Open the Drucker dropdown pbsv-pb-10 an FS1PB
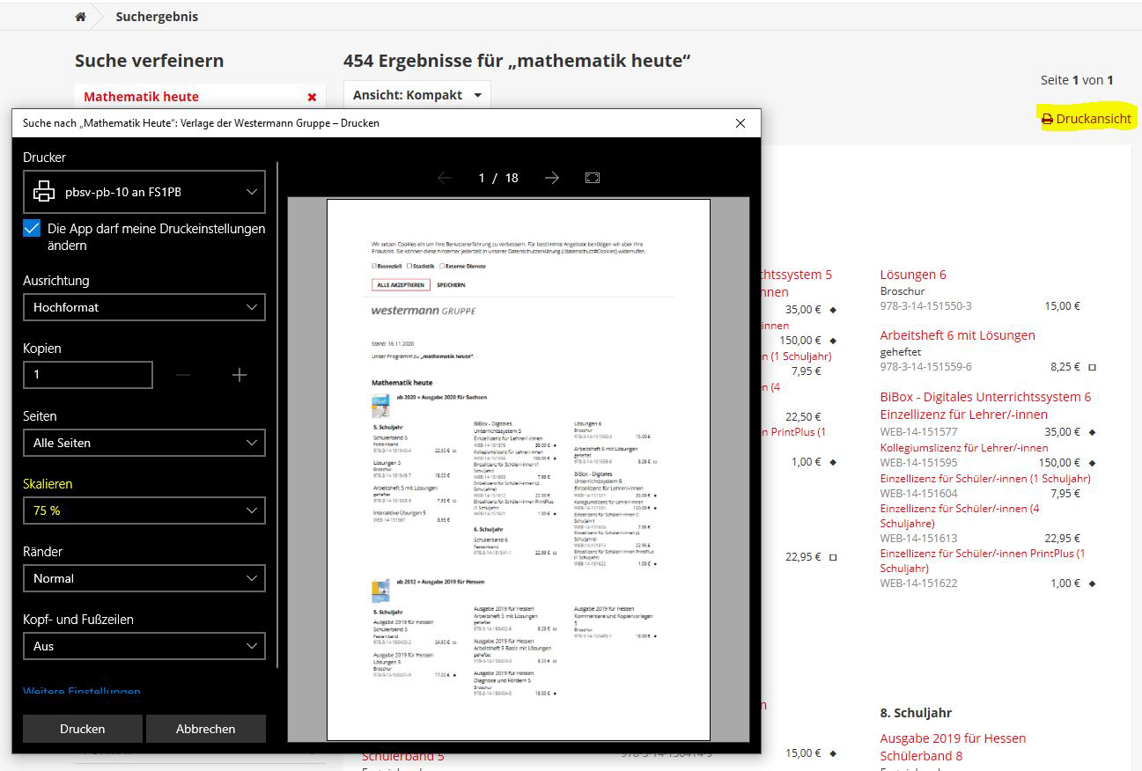The width and height of the screenshot is (1142, 771). 144,192
